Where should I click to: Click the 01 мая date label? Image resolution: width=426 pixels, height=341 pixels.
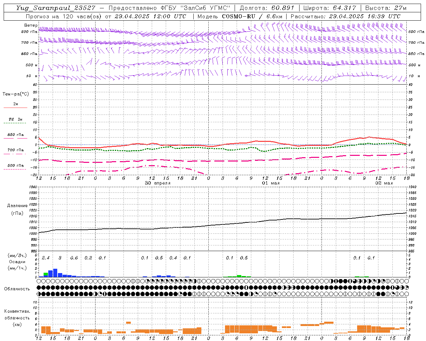click(271, 183)
